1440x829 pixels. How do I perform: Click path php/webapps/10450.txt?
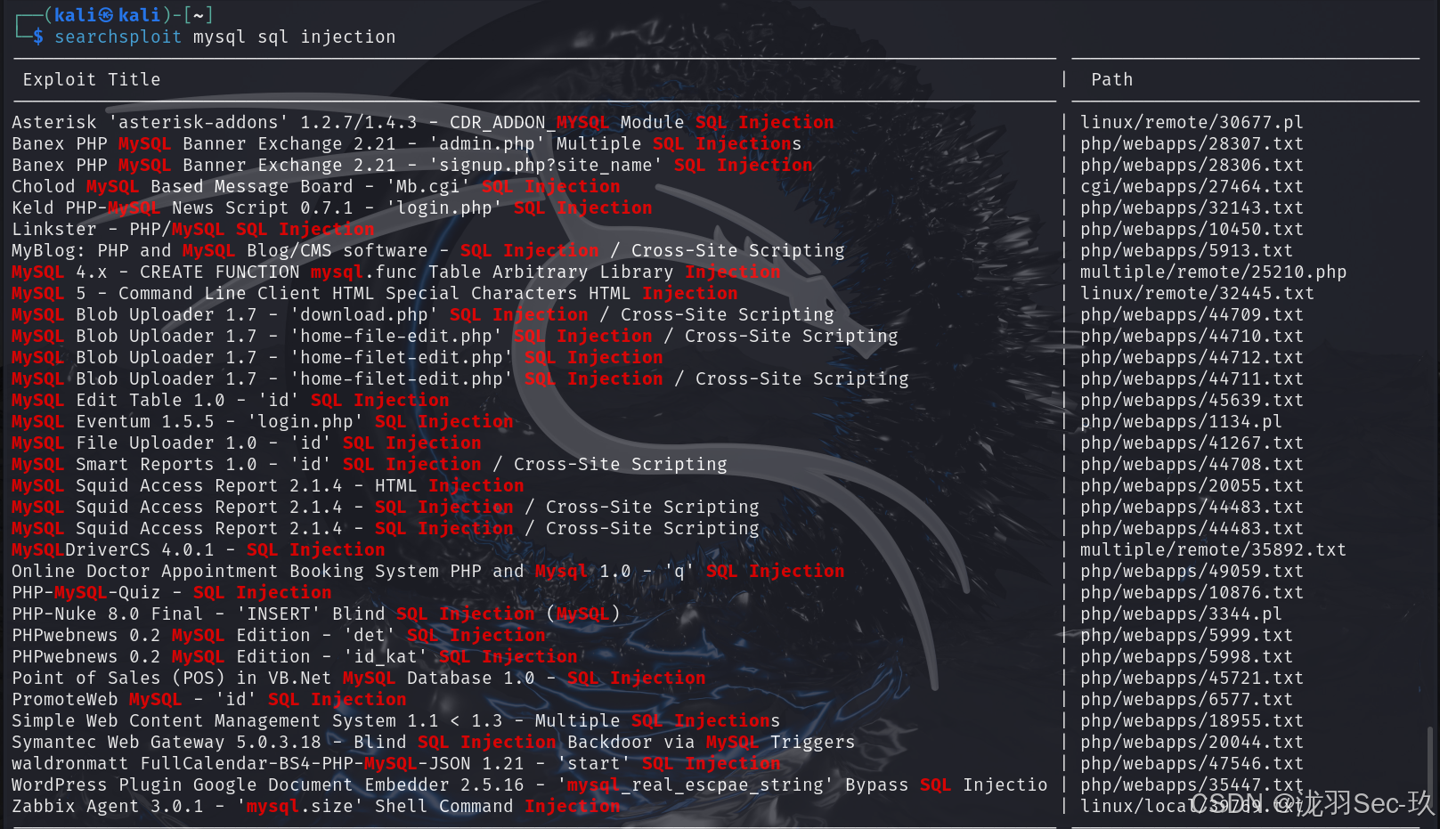point(1192,229)
